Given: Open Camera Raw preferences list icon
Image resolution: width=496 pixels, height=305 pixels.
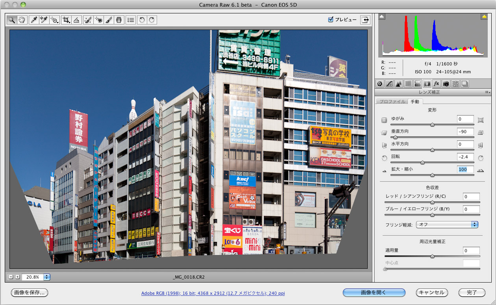Looking at the screenshot, I should pos(131,20).
